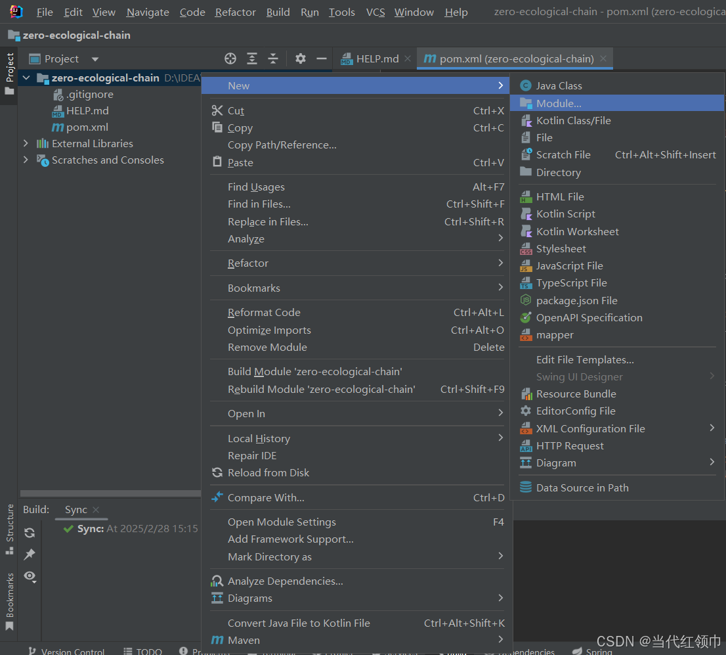This screenshot has height=655, width=726.
Task: Click the Analyze Dependencies icon
Action: (x=217, y=580)
